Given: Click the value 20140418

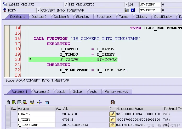Looking at the screenshot, I should coord(70,114).
